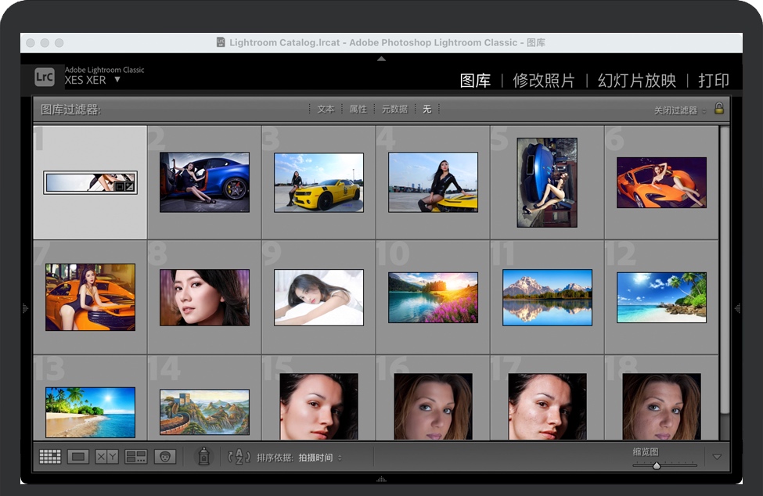Switch to the 修改照片 module
Image resolution: width=763 pixels, height=496 pixels.
[543, 81]
